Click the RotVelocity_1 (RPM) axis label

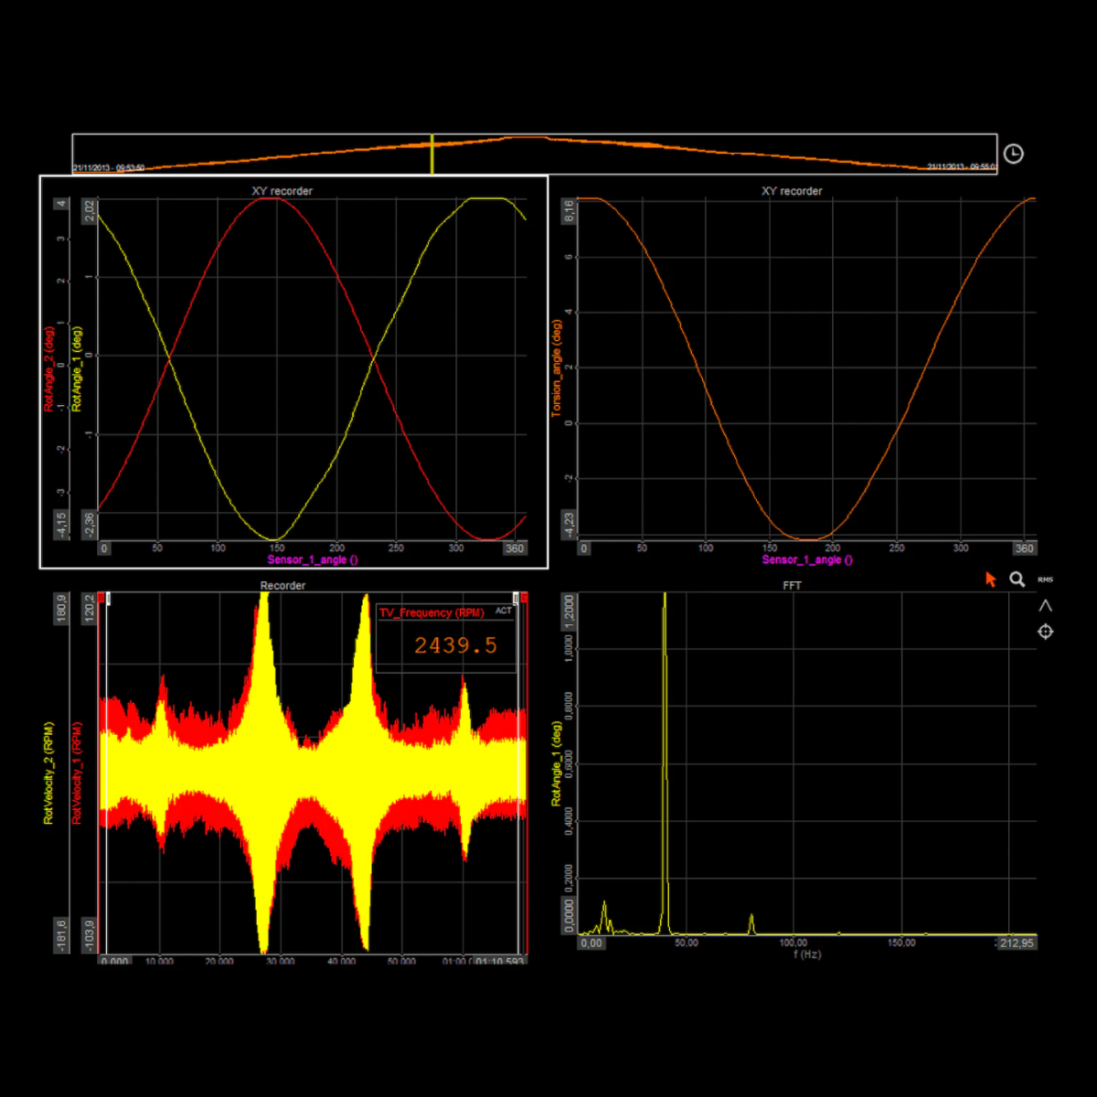coord(77,773)
